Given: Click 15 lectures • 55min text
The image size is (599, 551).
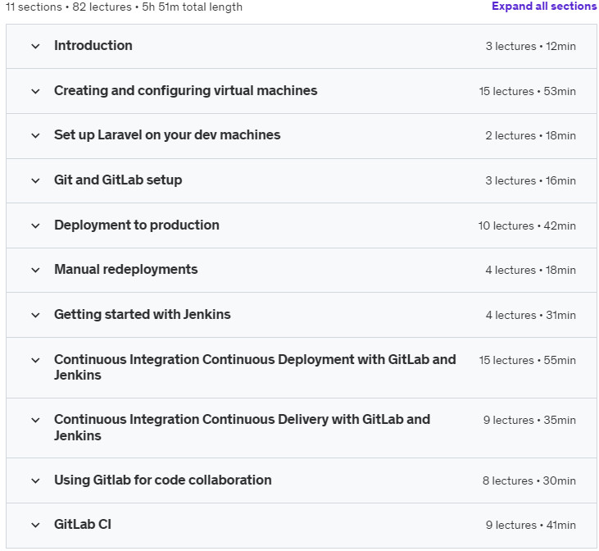Looking at the screenshot, I should pos(527,360).
